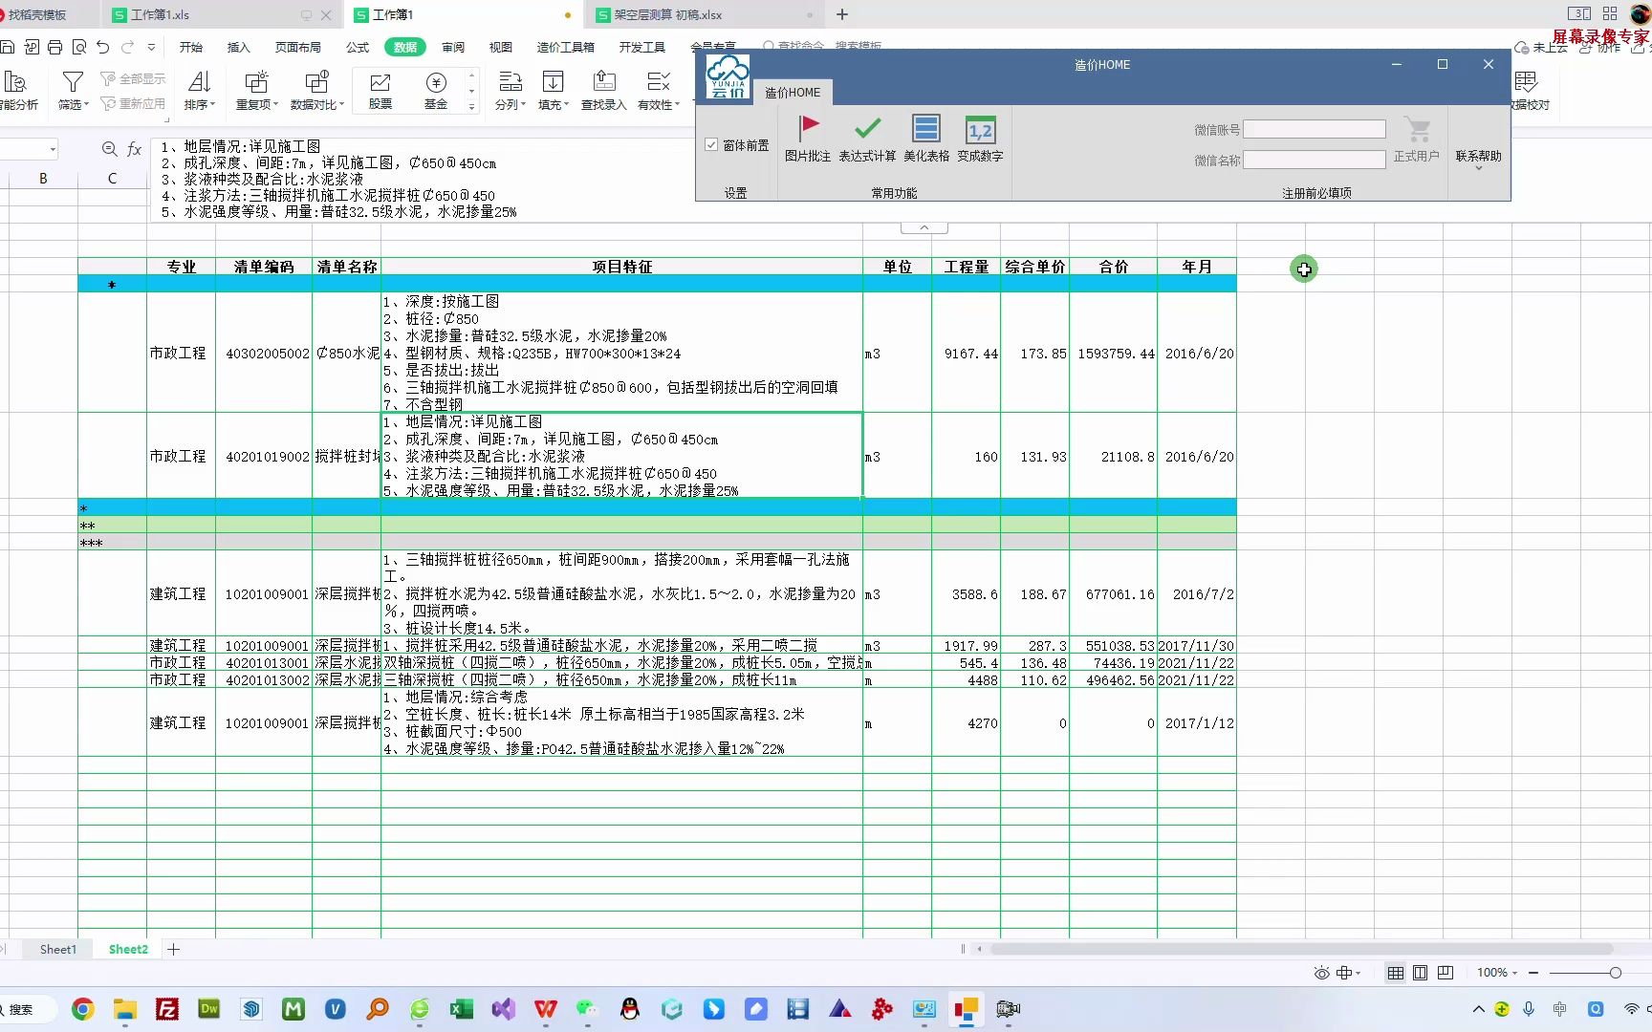Toggle normal grid view in status bar

[1396, 972]
